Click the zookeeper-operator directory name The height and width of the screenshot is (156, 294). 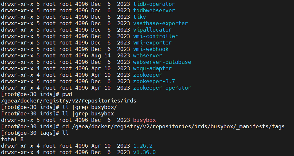click(162, 88)
